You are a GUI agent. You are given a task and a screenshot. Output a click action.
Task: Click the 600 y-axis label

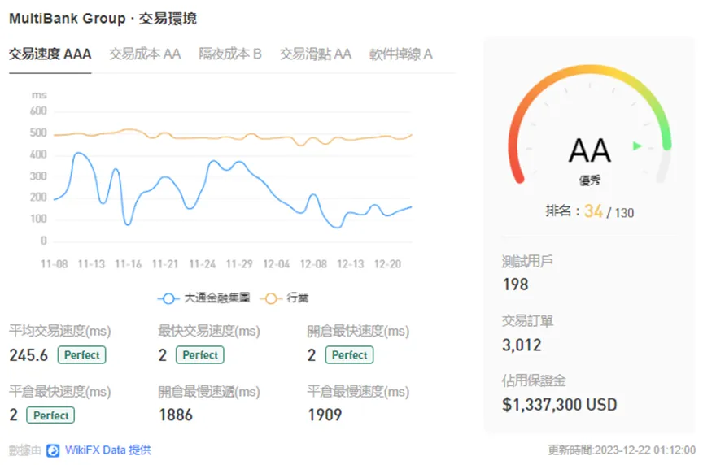coord(38,111)
